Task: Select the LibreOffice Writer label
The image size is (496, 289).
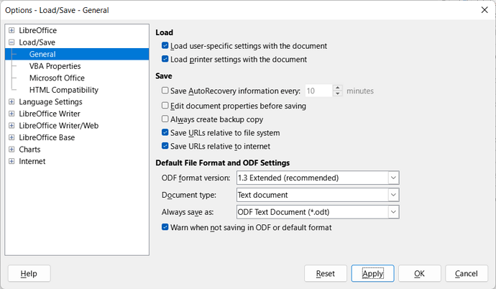Action: coord(50,114)
